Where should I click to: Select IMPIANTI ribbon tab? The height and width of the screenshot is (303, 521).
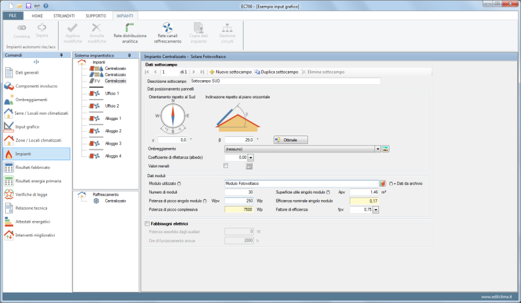[125, 16]
